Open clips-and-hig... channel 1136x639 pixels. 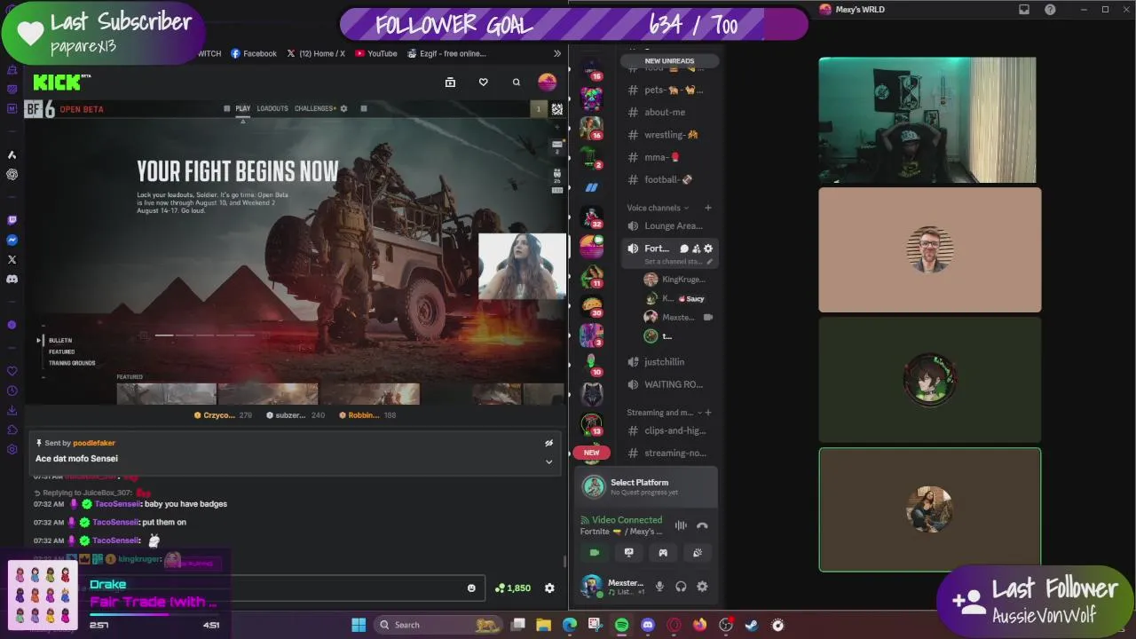(668, 430)
